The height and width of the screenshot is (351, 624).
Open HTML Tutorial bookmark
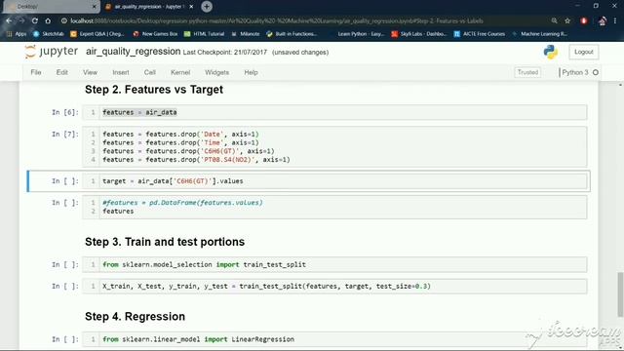point(205,34)
